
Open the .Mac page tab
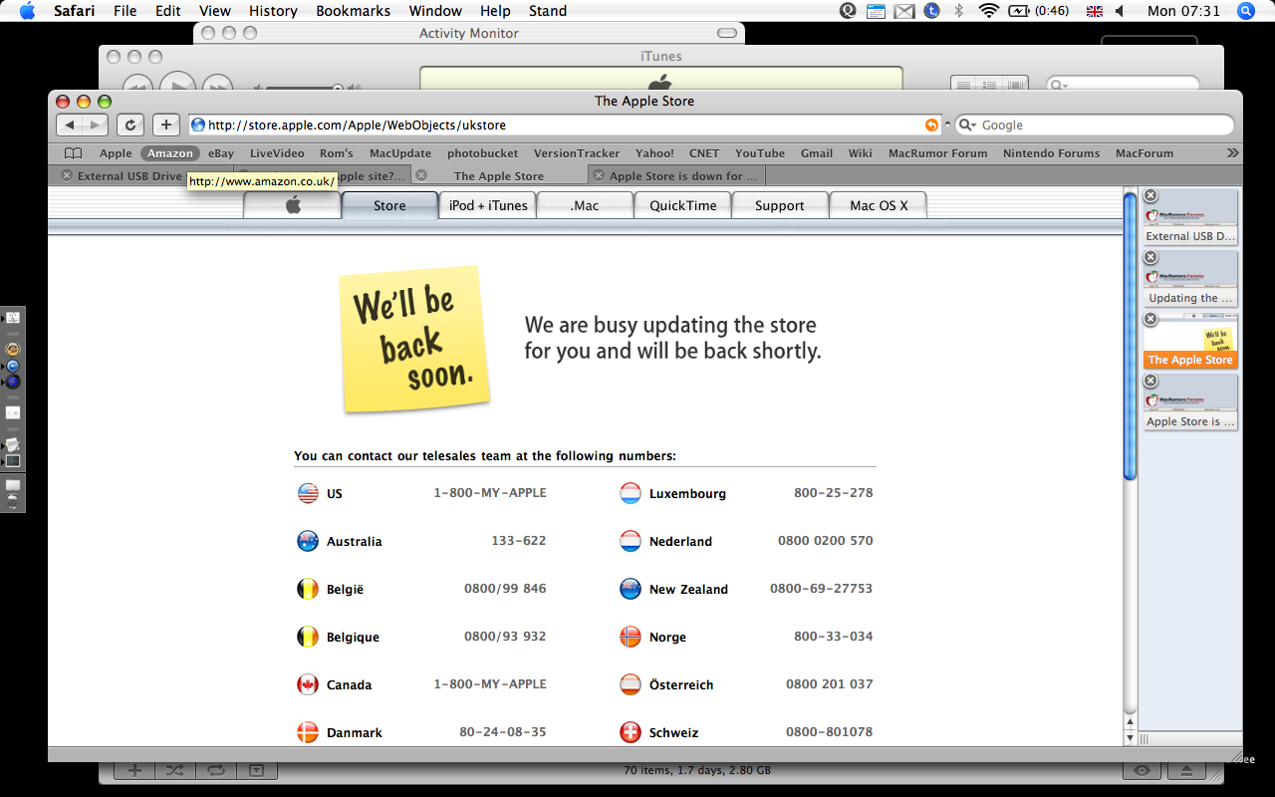[x=585, y=205]
